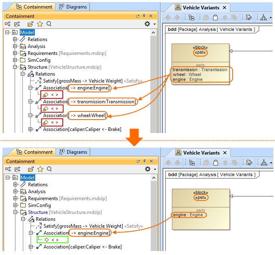Viewport: 275px width, 255px height.
Task: Collapse Association wheel:Wheel node
Action: pos(30,115)
